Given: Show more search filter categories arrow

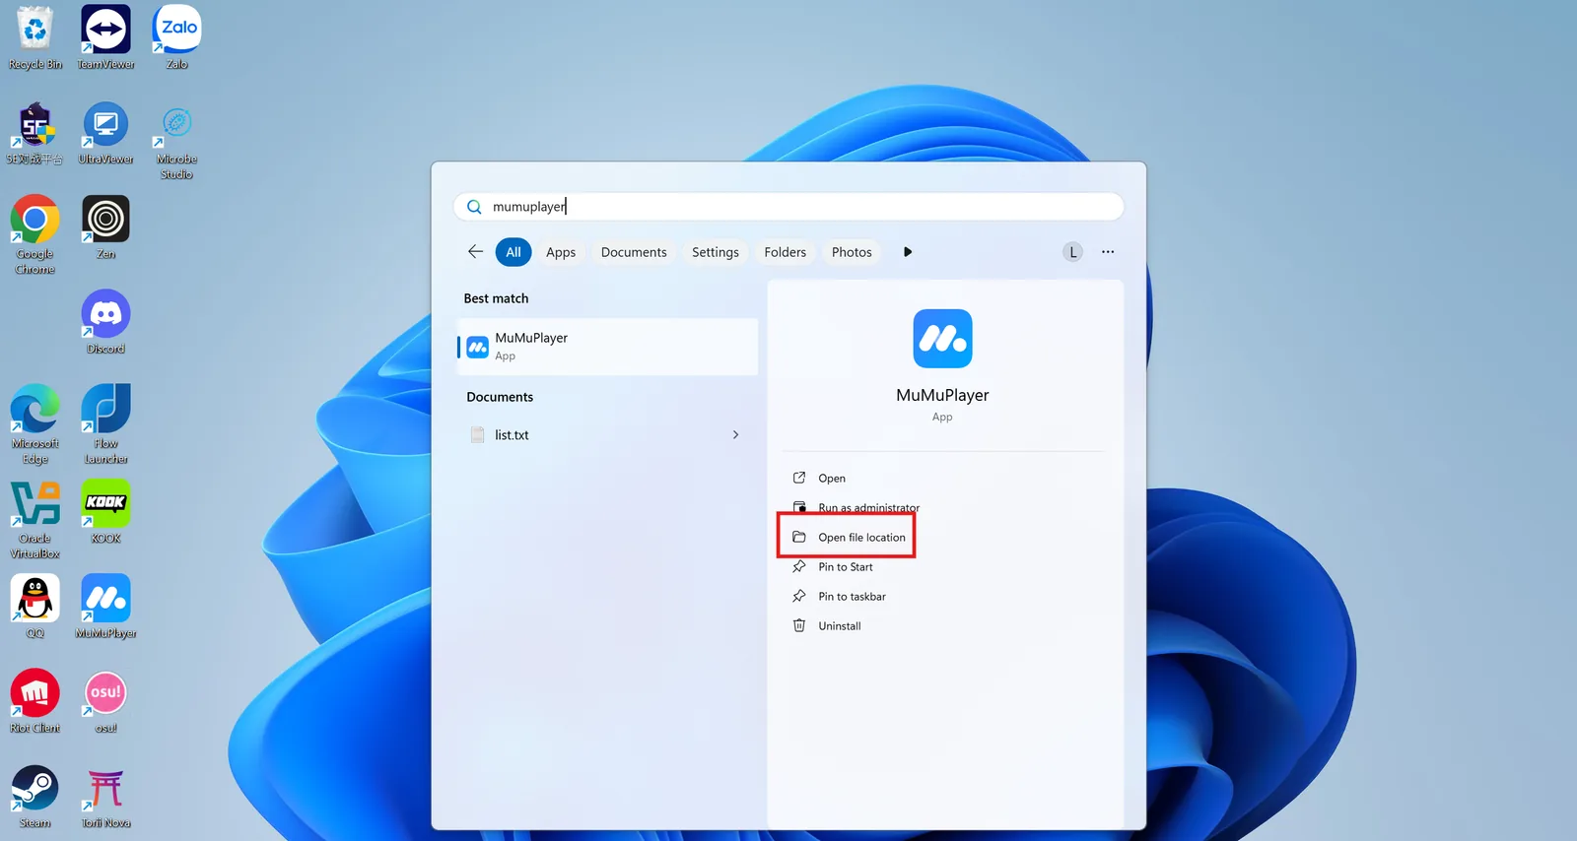Looking at the screenshot, I should coord(908,252).
